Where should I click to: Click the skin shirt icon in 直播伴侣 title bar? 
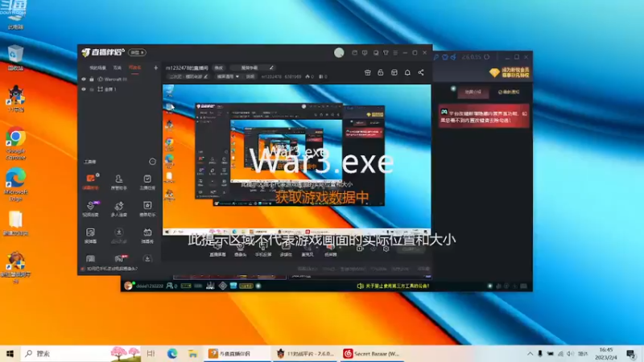pos(386,53)
